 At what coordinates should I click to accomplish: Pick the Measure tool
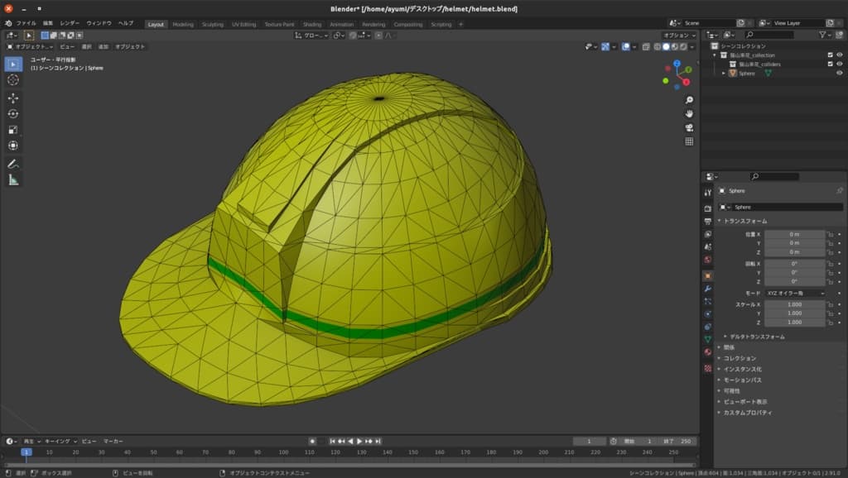pos(13,179)
